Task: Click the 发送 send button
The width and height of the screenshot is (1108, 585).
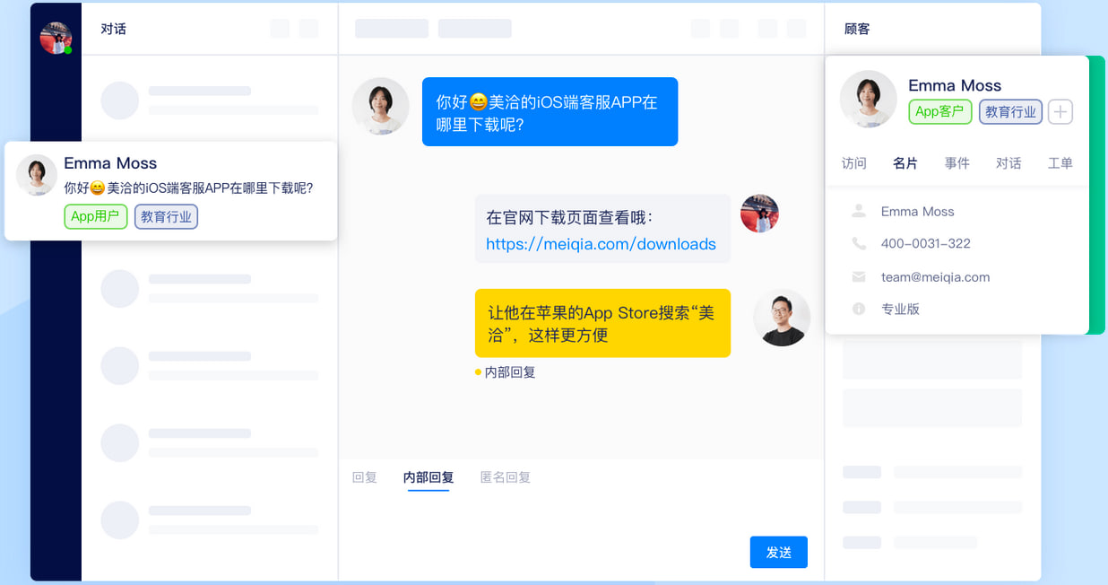Action: [x=778, y=552]
